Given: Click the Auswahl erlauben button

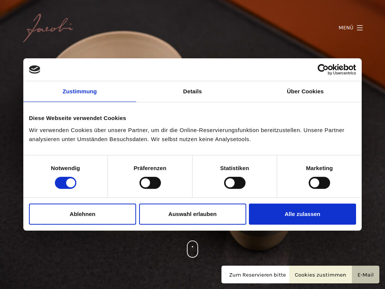Looking at the screenshot, I should point(192,214).
